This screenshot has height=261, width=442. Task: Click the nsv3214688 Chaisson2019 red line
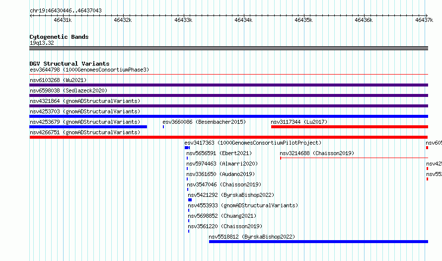(354, 158)
